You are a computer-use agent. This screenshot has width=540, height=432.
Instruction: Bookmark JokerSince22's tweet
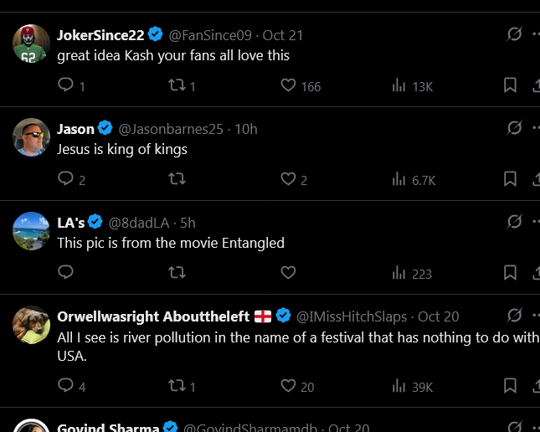tap(510, 85)
